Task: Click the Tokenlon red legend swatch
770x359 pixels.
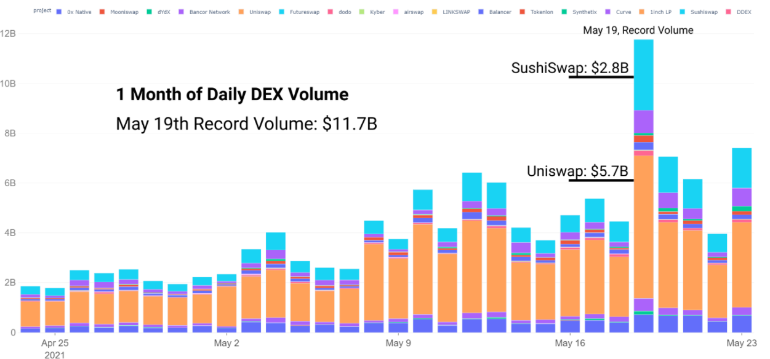Action: (x=523, y=12)
